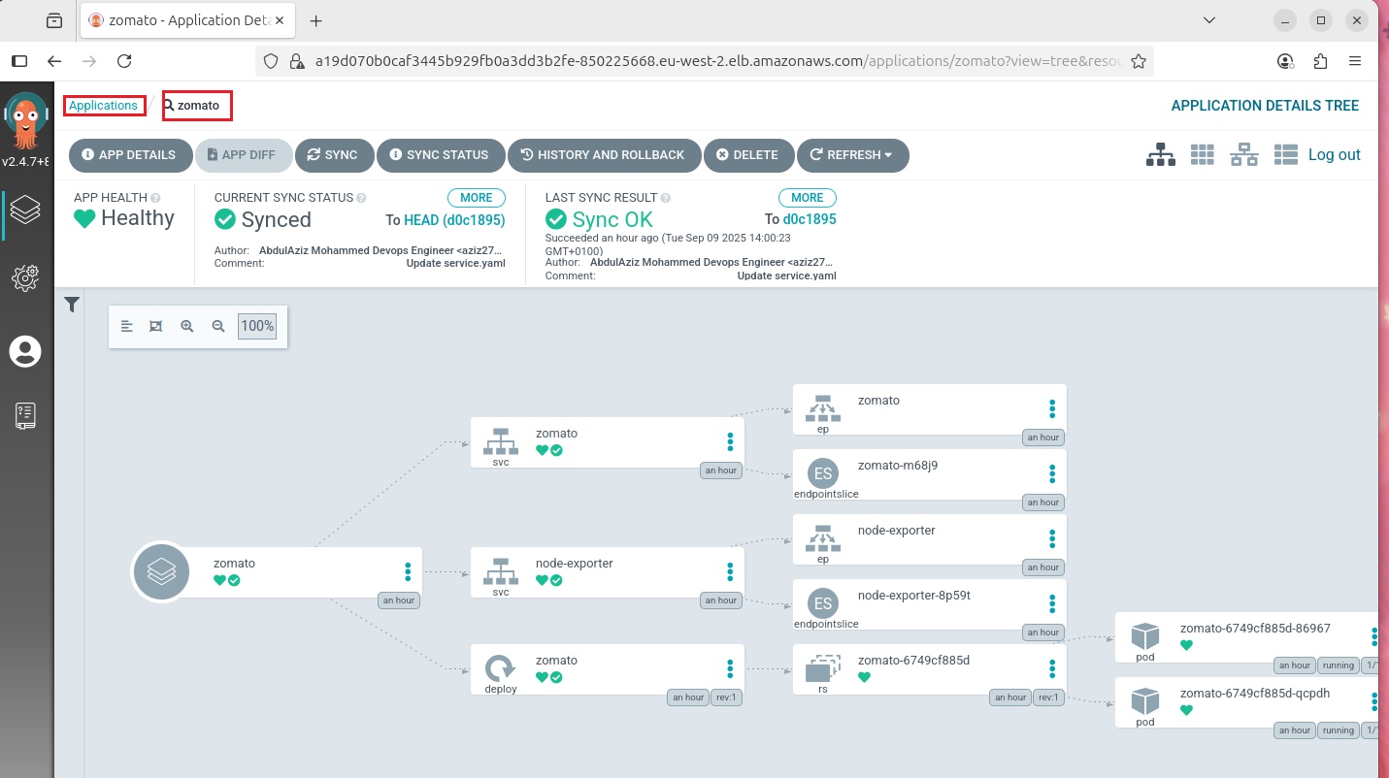Click the browser address bar

pos(718,61)
